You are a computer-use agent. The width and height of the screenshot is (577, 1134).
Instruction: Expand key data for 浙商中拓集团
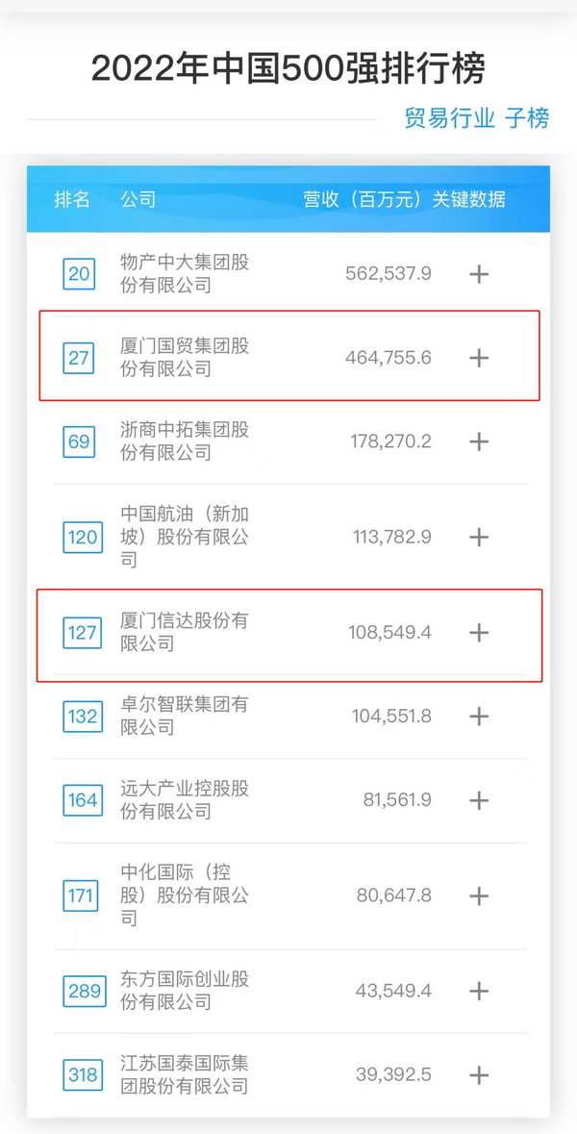478,441
